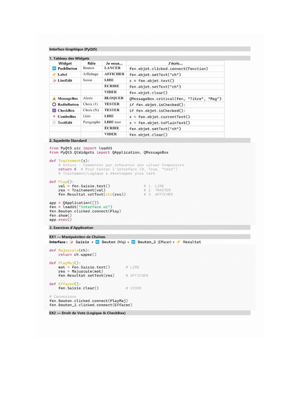Click the 'Rôle' column header
The image size is (300, 400).
pos(91,63)
